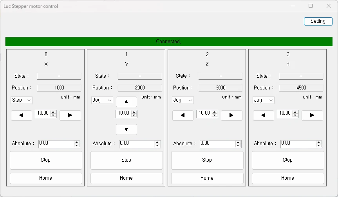Click the green Connected status bar
The width and height of the screenshot is (338, 197).
(169, 42)
